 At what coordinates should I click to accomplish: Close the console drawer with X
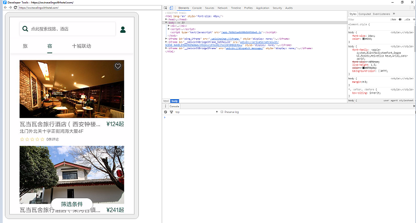[x=413, y=106]
